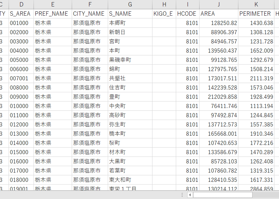Click the cell containing 住吉町

point(130,88)
